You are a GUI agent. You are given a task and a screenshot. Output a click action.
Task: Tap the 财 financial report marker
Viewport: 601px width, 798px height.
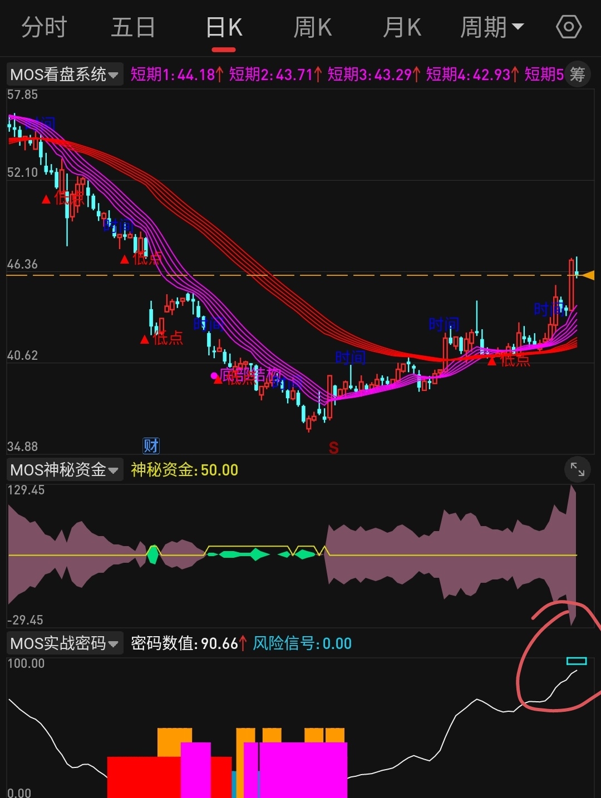pyautogui.click(x=151, y=445)
